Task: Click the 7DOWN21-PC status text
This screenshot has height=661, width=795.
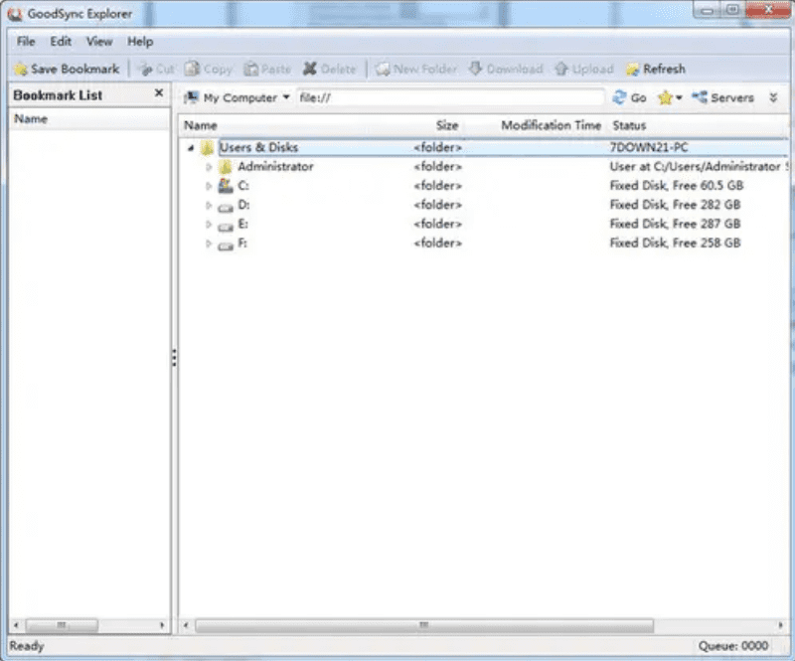Action: point(649,148)
